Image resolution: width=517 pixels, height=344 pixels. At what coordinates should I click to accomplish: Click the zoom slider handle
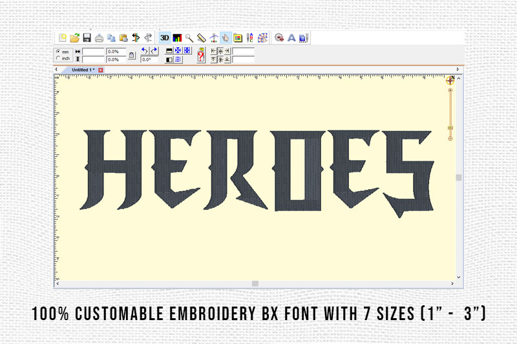coord(450,128)
